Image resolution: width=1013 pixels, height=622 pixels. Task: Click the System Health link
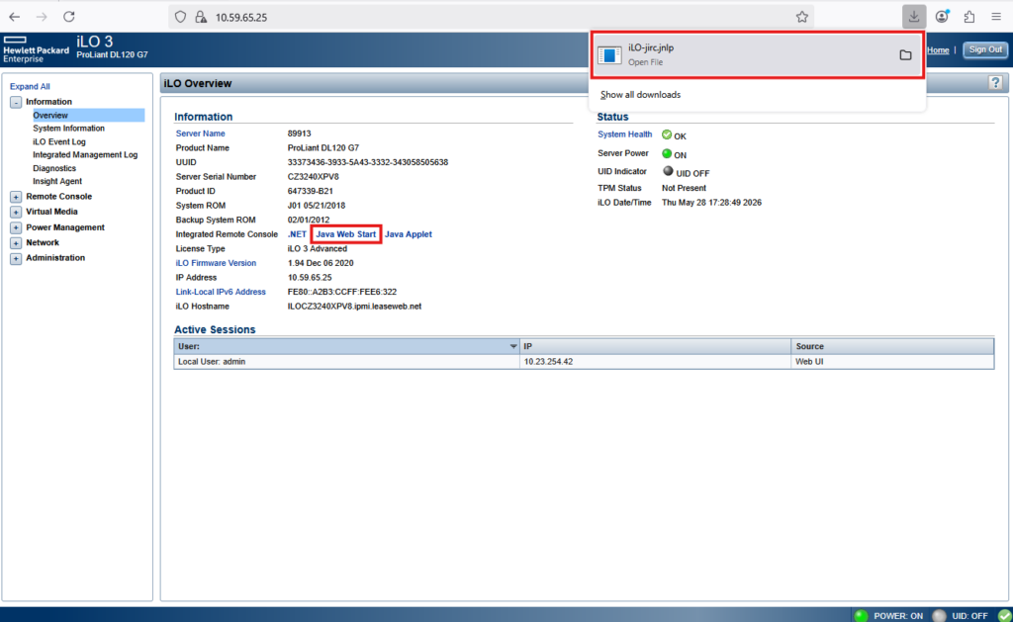(625, 134)
